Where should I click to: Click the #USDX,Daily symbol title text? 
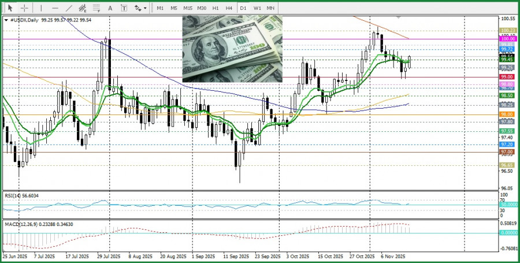(x=24, y=20)
